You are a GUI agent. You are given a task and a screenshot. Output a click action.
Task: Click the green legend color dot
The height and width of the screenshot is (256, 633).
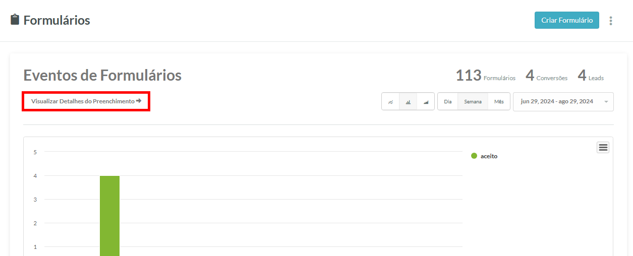click(474, 156)
